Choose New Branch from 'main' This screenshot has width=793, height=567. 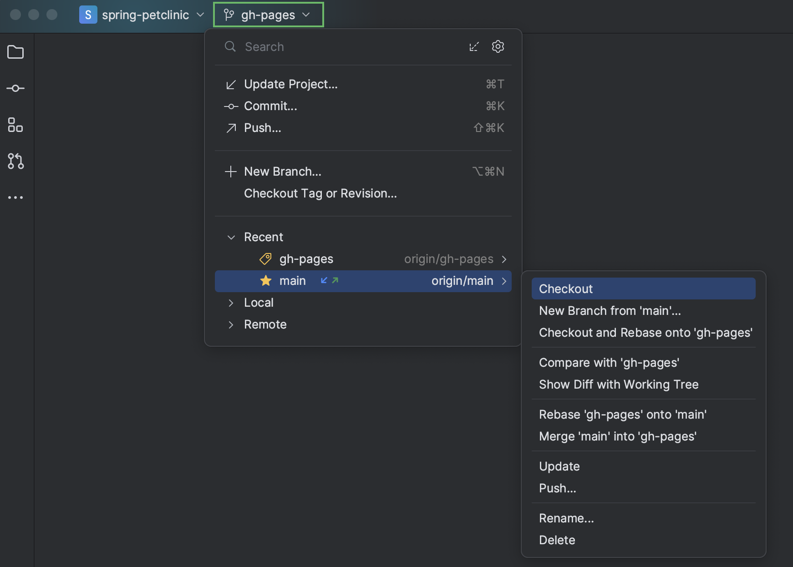click(610, 311)
